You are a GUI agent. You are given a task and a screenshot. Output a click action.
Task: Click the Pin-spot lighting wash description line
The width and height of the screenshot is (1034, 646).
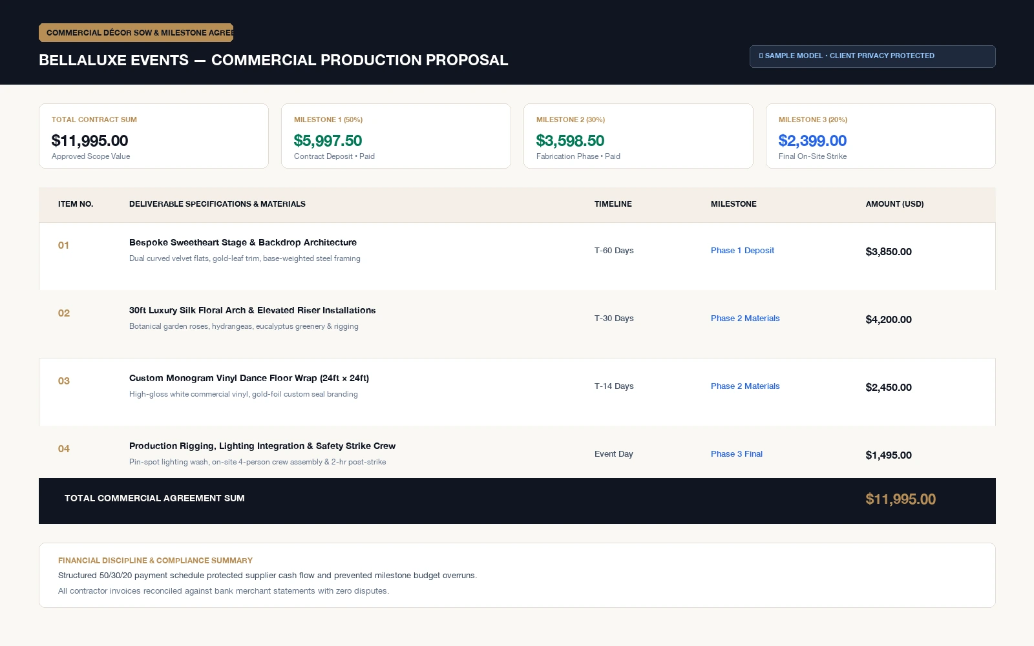(257, 462)
